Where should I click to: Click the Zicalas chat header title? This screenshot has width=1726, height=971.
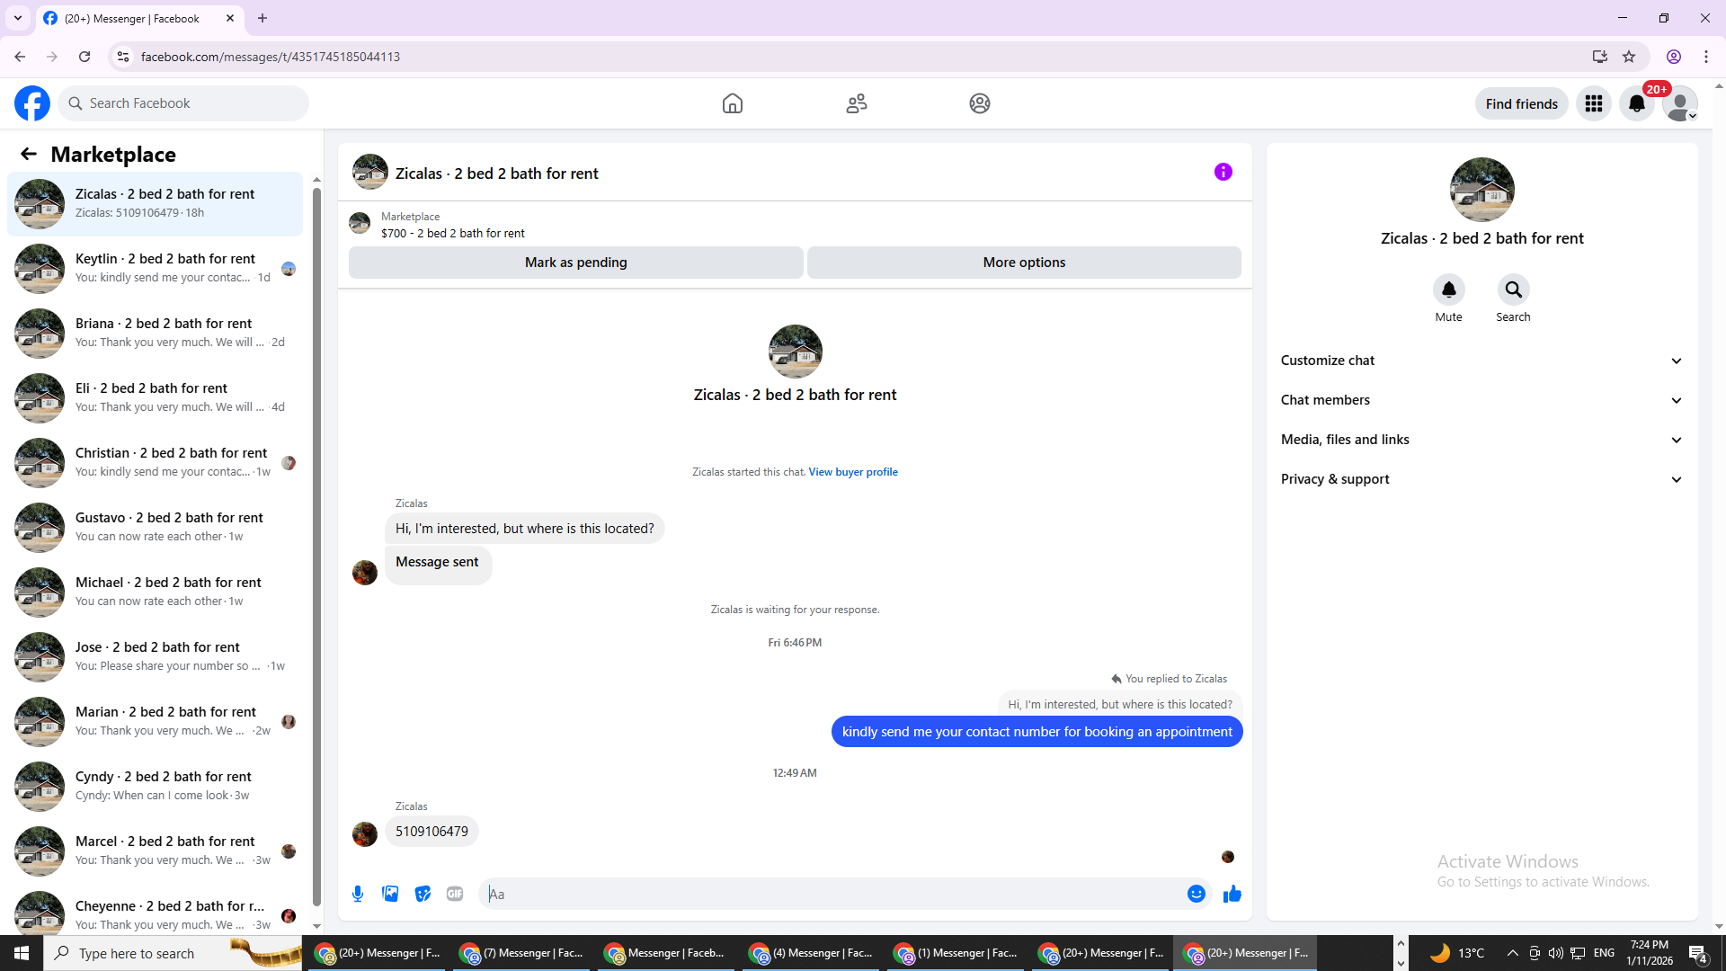click(496, 174)
